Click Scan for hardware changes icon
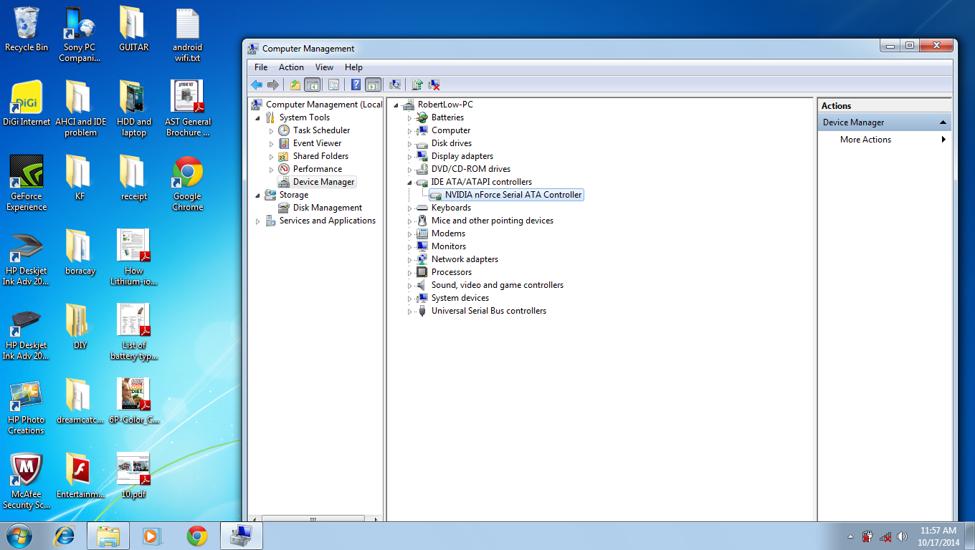975x550 pixels. coord(395,85)
